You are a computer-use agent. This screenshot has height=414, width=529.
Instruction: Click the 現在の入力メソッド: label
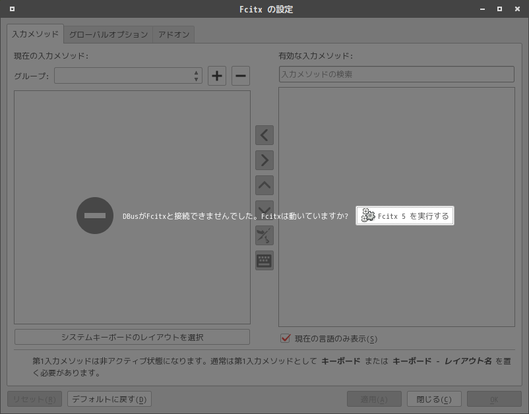pyautogui.click(x=51, y=55)
